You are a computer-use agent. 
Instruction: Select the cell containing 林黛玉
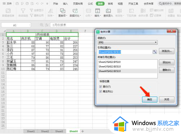point(13,61)
